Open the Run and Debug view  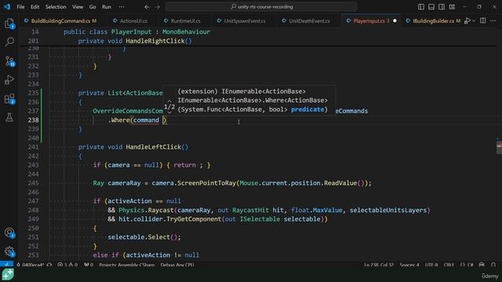click(x=9, y=80)
